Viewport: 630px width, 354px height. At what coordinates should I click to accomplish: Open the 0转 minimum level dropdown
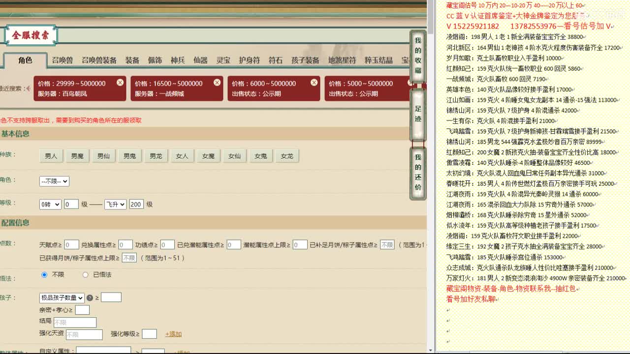tap(50, 204)
